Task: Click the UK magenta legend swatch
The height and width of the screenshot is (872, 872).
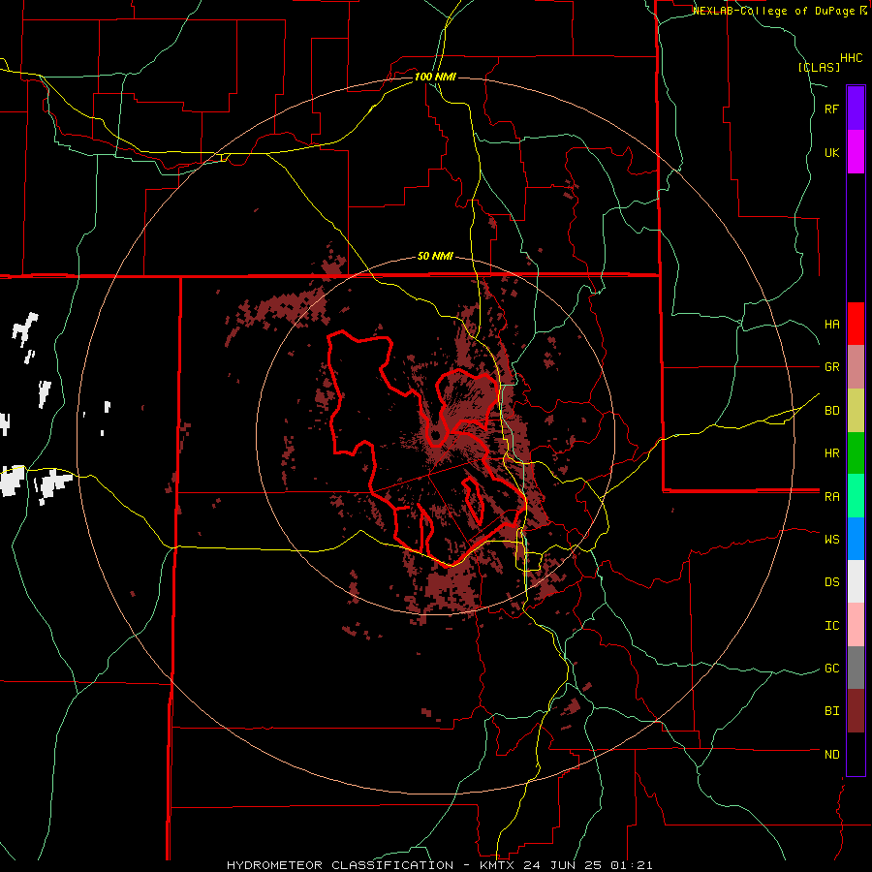Action: coord(856,152)
